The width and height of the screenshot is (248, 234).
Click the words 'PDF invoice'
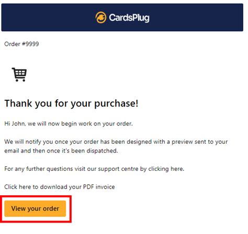(x=99, y=187)
